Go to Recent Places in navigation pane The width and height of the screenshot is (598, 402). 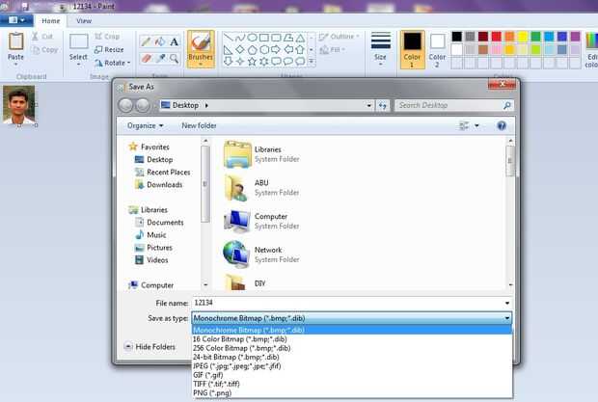pyautogui.click(x=162, y=173)
